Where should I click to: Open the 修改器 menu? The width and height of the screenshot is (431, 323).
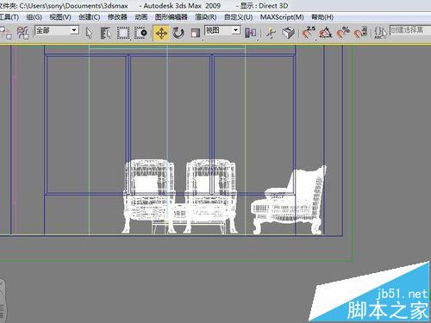[x=117, y=17]
